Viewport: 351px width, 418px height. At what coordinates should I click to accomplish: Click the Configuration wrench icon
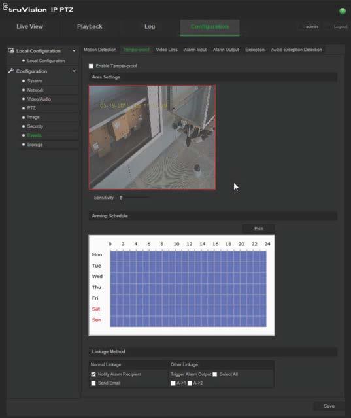pos(11,71)
